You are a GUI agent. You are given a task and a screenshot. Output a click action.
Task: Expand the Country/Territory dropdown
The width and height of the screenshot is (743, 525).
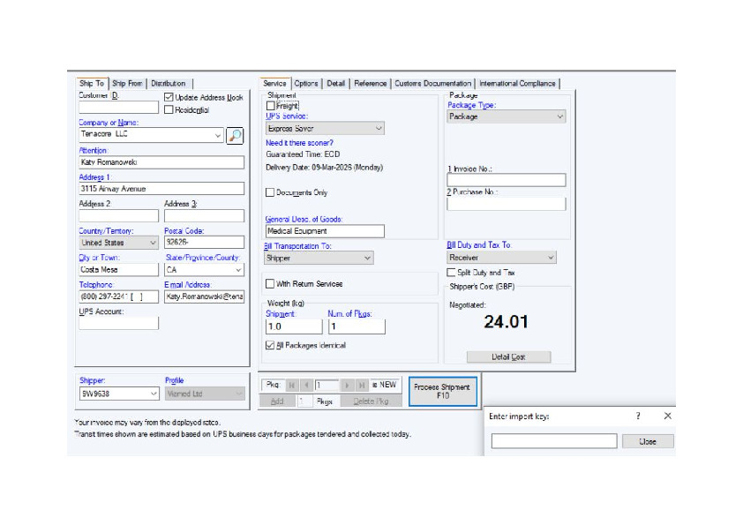(118, 243)
